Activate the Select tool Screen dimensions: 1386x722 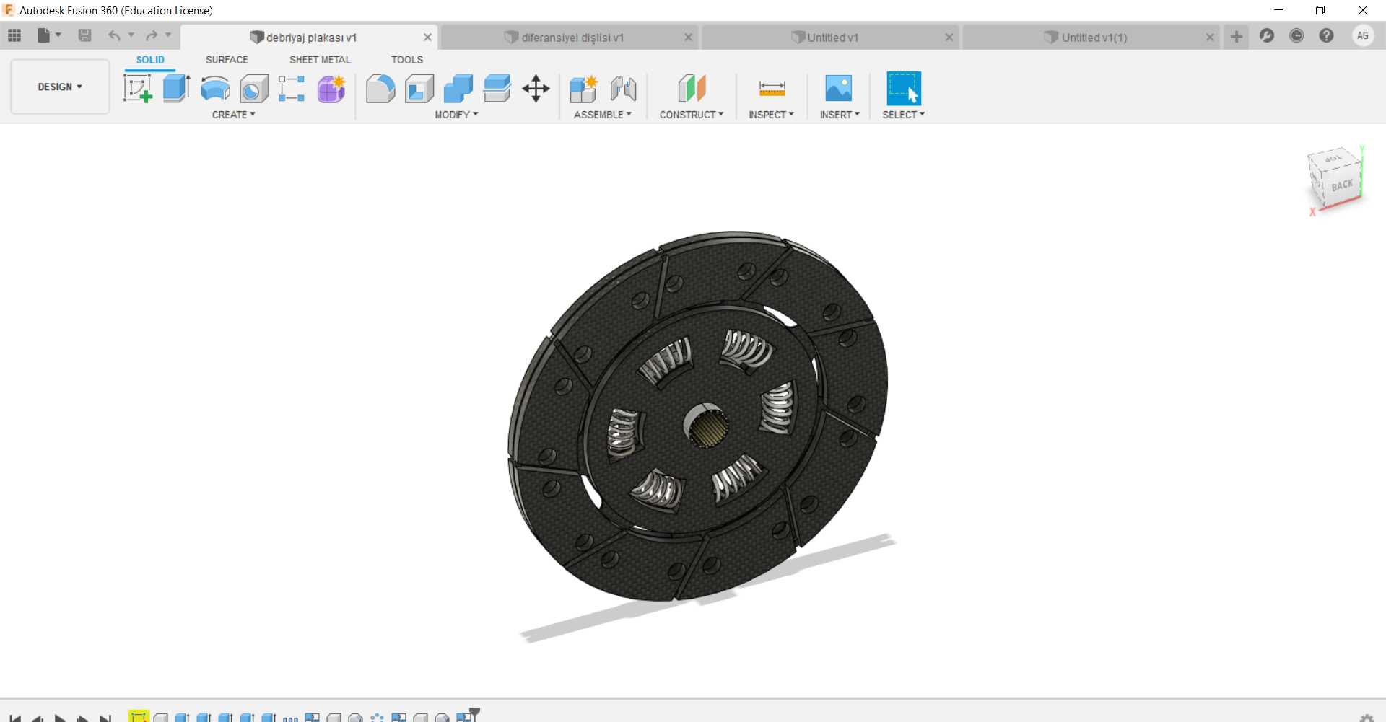(904, 89)
